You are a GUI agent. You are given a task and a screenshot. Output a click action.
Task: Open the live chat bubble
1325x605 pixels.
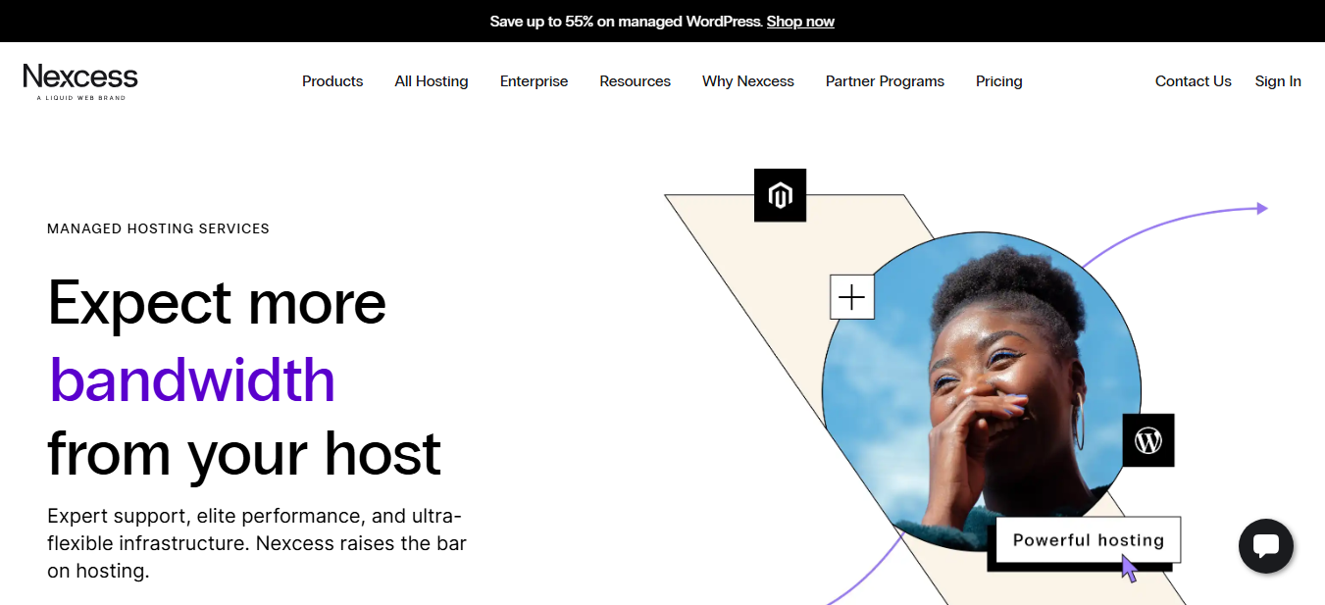pyautogui.click(x=1266, y=546)
